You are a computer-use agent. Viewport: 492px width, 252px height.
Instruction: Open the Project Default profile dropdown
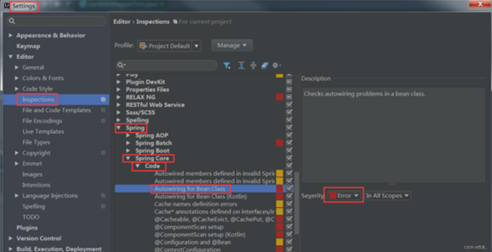[x=169, y=46]
